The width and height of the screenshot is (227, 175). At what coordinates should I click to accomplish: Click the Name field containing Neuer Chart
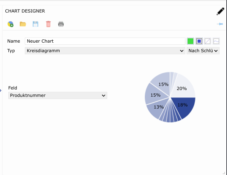(x=105, y=41)
